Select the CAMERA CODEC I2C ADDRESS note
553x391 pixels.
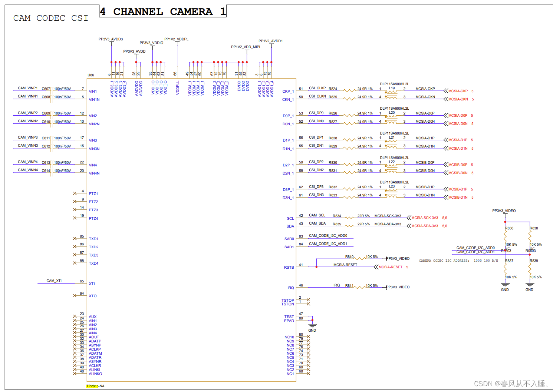[x=458, y=260]
